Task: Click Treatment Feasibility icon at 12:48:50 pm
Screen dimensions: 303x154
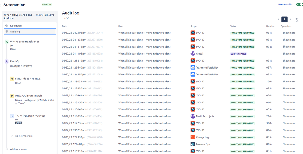Action: point(193,75)
